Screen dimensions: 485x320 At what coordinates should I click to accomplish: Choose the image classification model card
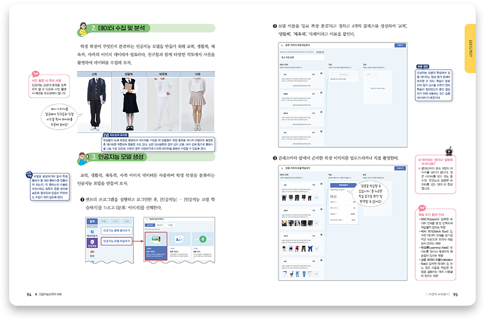coord(156,246)
